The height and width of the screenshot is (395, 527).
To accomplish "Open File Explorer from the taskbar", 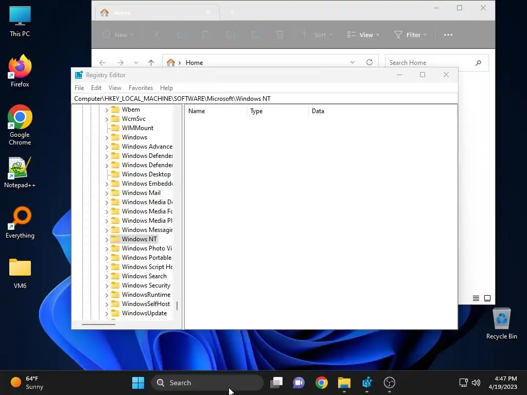I will click(x=344, y=383).
